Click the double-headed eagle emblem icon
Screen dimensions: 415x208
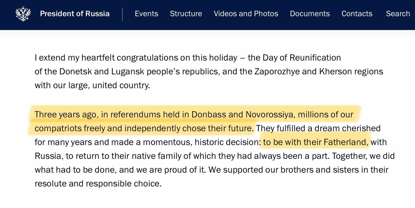tap(23, 14)
